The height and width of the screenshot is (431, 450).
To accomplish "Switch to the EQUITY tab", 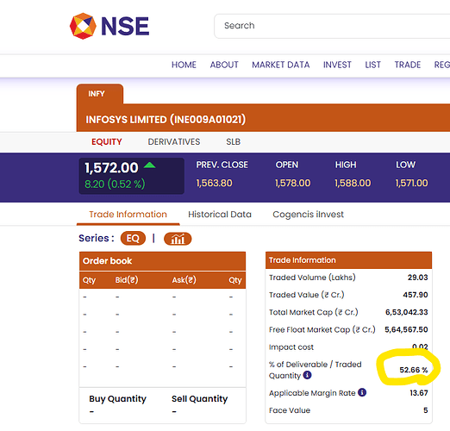I will click(x=107, y=141).
